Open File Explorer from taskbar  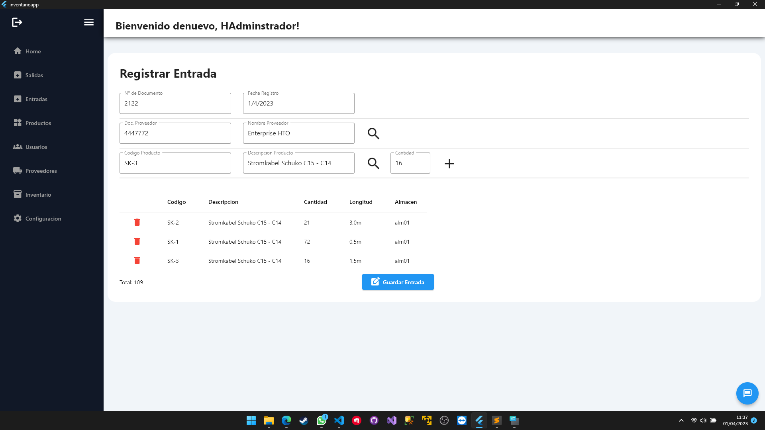tap(269, 420)
